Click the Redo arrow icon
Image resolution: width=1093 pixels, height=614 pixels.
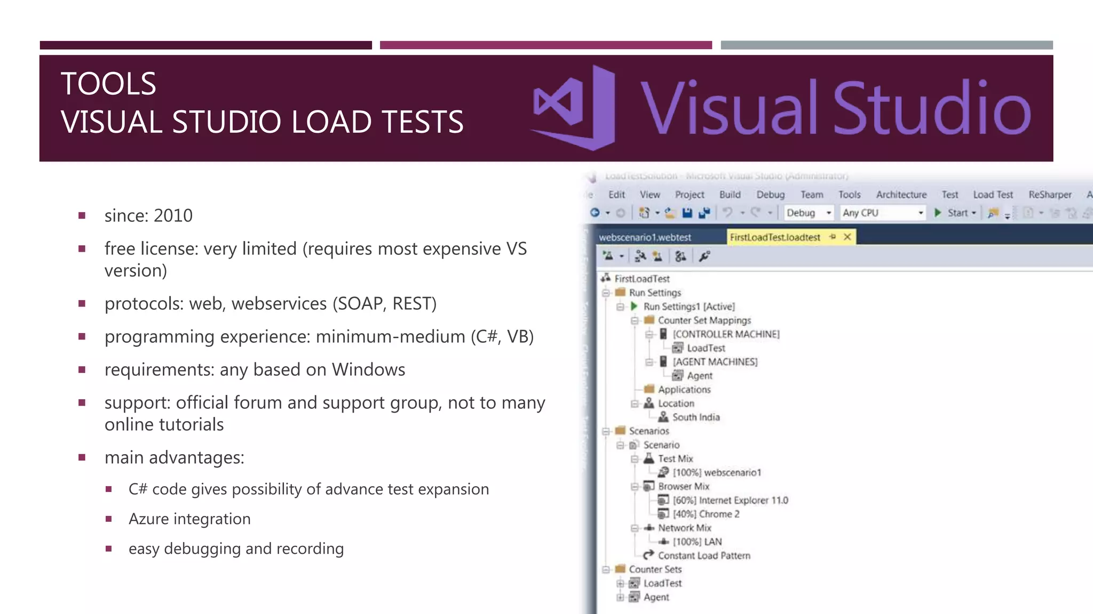[755, 213]
